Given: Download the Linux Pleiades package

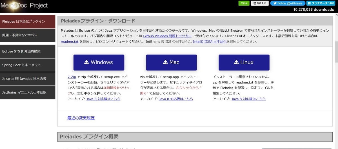Looking at the screenshot, I should click(244, 62).
